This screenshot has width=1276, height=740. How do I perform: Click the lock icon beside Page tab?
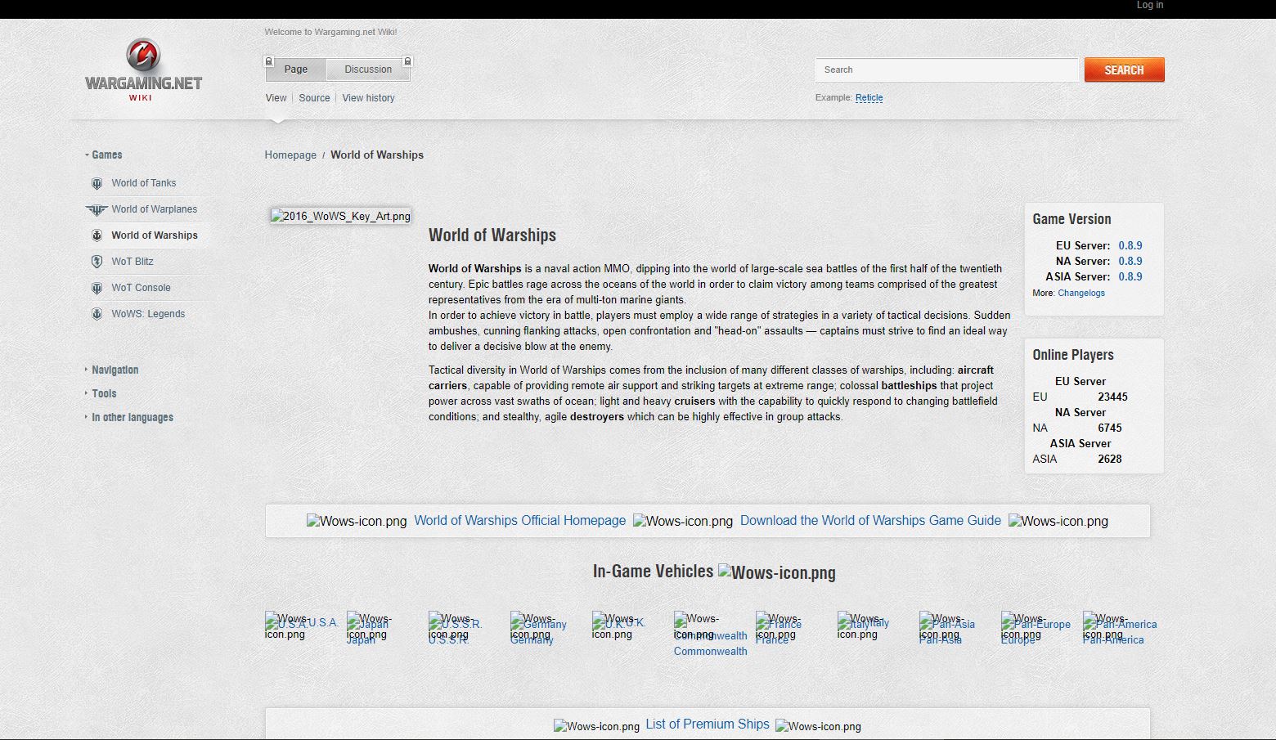click(x=268, y=61)
